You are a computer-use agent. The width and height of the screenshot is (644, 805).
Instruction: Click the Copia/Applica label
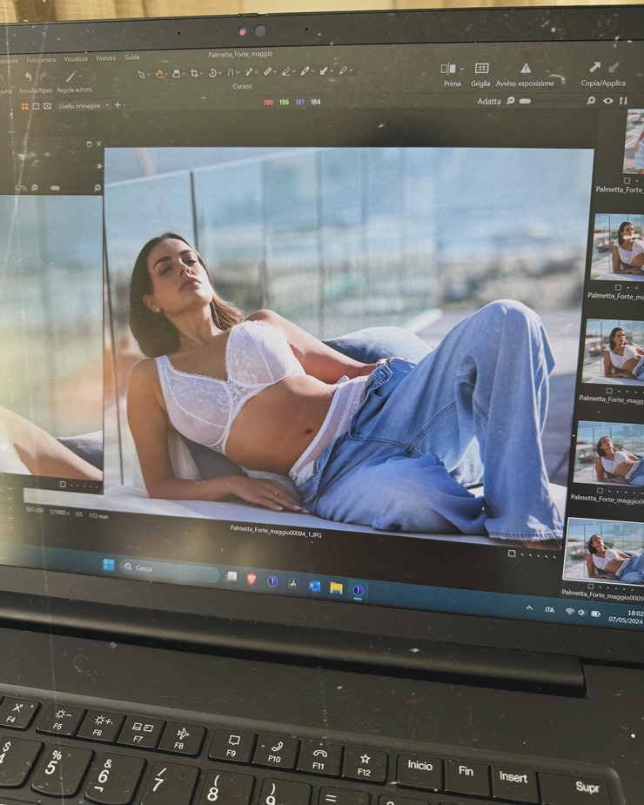pyautogui.click(x=603, y=84)
